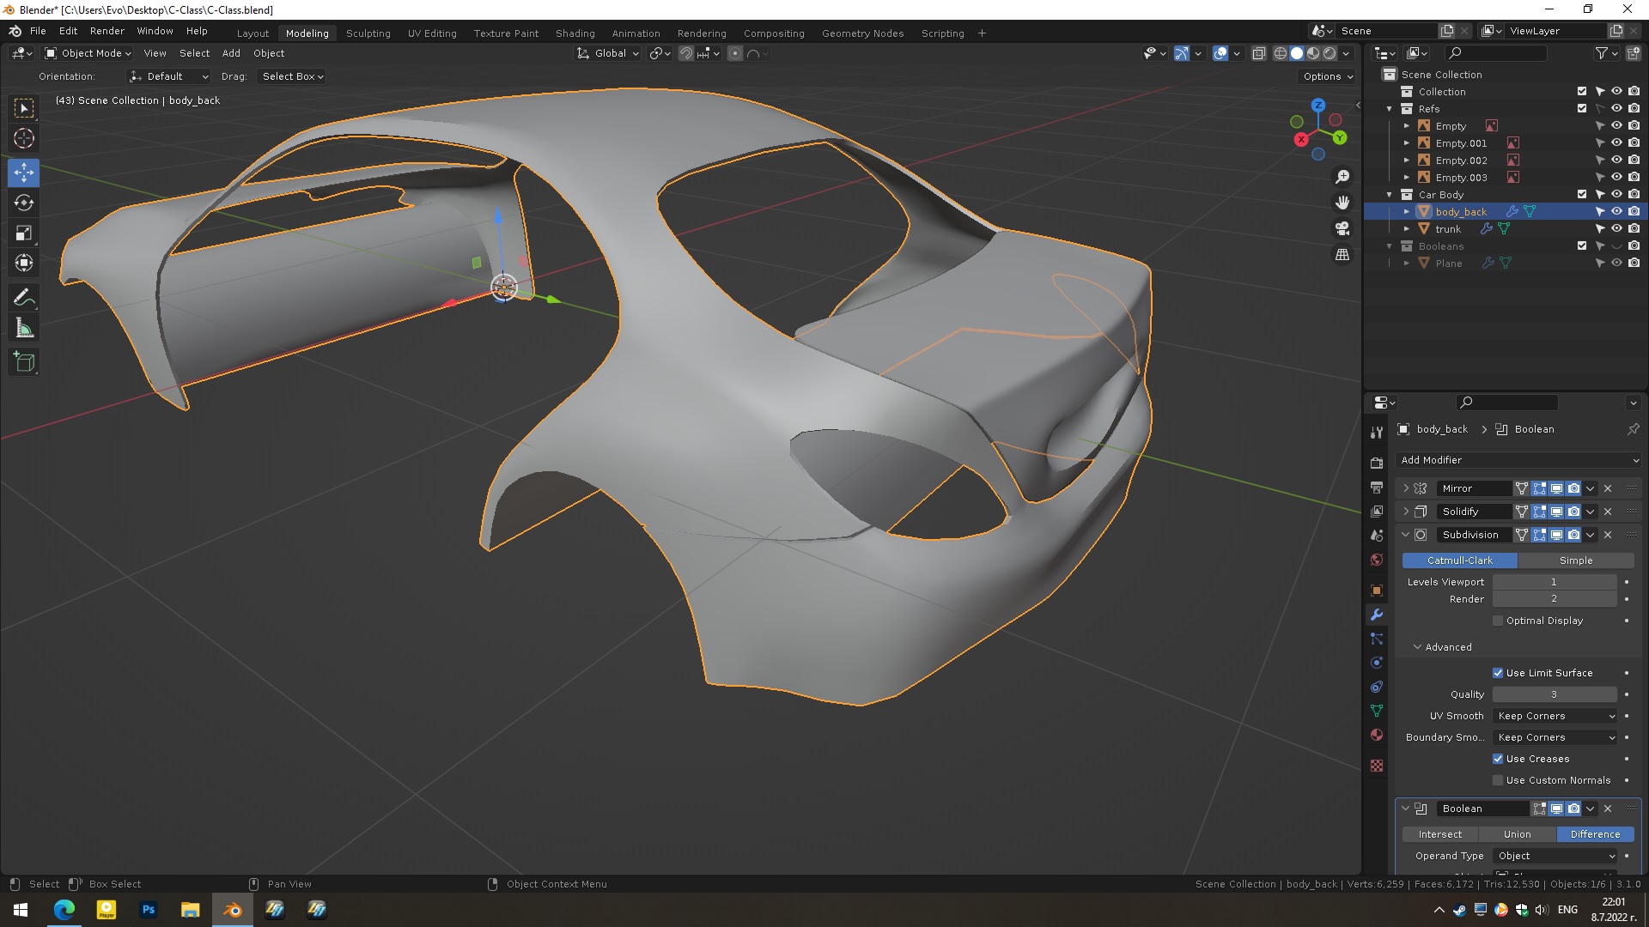Toggle camera view in viewport

(x=1342, y=229)
